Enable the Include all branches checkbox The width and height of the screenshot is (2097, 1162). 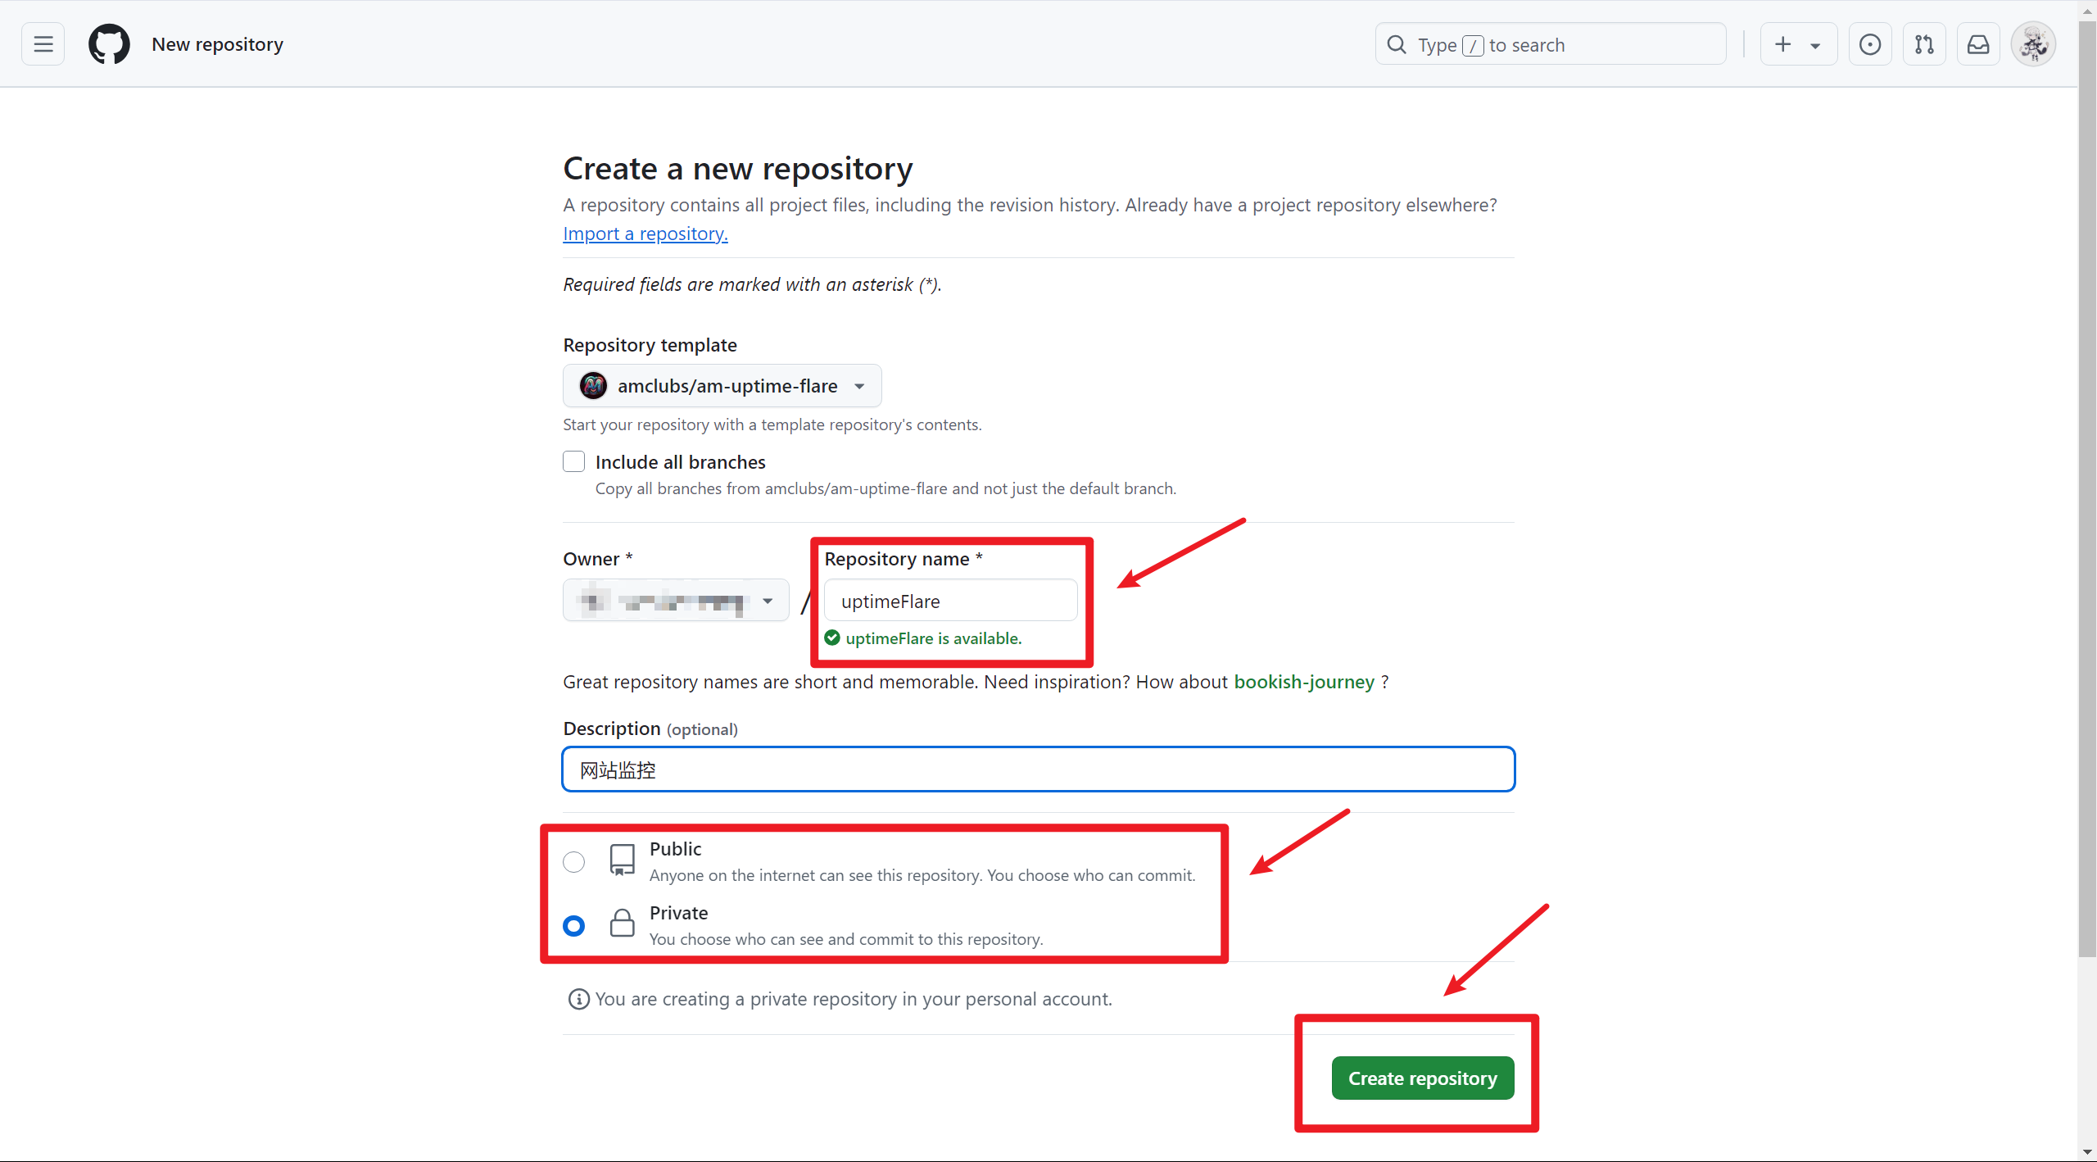(574, 462)
